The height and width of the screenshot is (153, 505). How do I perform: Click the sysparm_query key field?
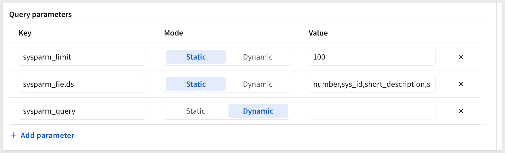pos(82,111)
